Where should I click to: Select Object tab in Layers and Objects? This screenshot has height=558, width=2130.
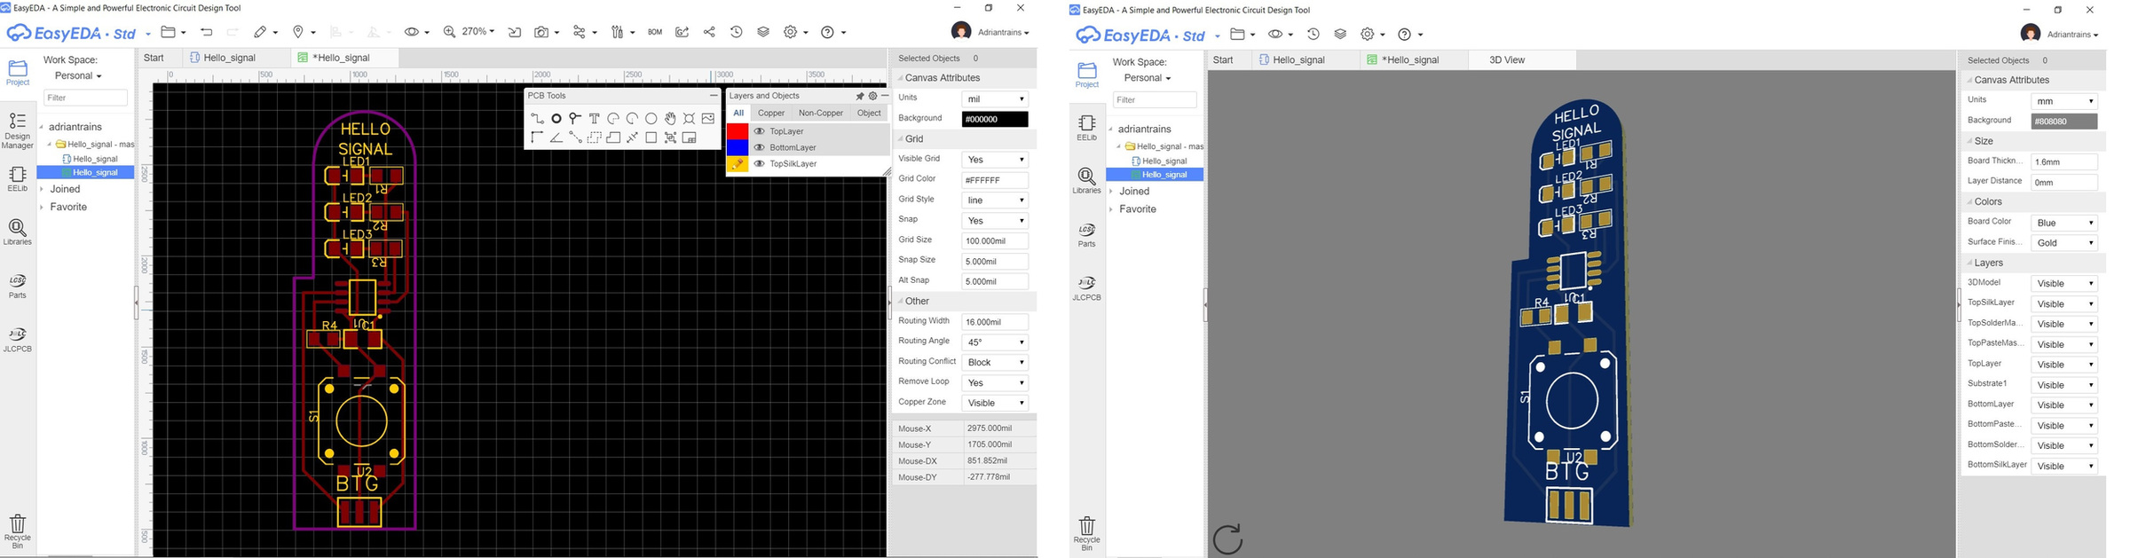[869, 113]
